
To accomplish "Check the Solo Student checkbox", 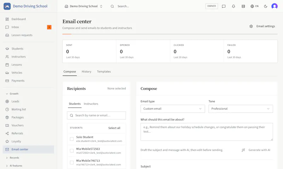I will point(72,139).
